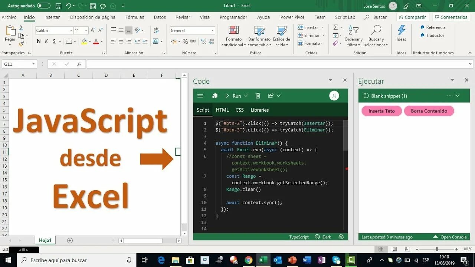
Task: Switch to the HTML code tab
Action: click(222, 110)
